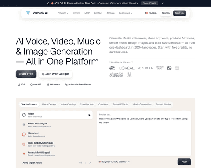Image resolution: width=211 pixels, height=168 pixels.
Task: Click the Google icon in Join button
Action: click(x=43, y=74)
